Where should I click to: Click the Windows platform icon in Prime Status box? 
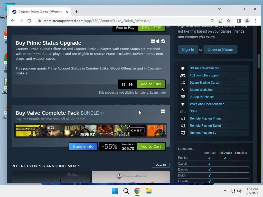pos(153,41)
